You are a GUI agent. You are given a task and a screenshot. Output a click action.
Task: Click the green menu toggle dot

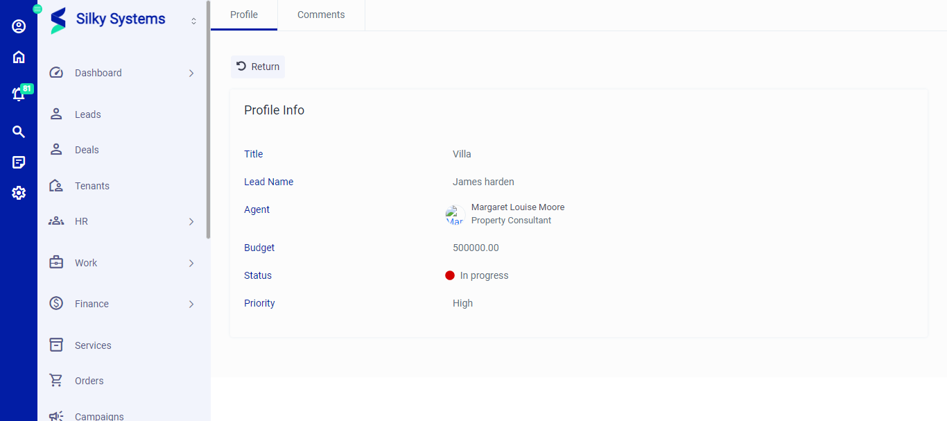click(x=37, y=9)
